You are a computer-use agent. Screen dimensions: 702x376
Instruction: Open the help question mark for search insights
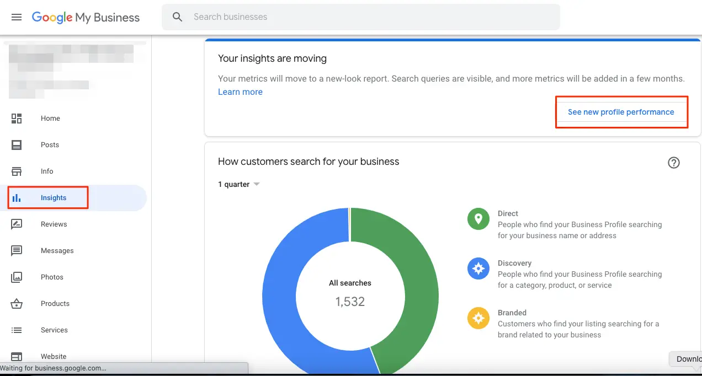tap(673, 163)
